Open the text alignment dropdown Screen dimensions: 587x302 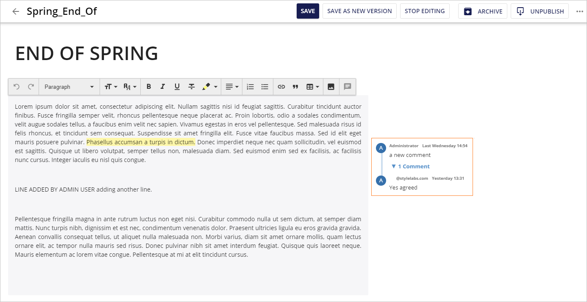point(232,87)
